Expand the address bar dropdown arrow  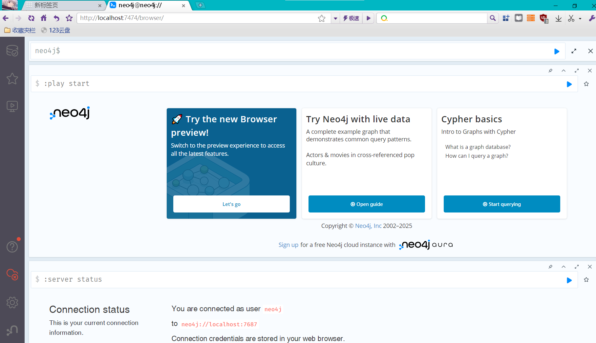pyautogui.click(x=335, y=18)
